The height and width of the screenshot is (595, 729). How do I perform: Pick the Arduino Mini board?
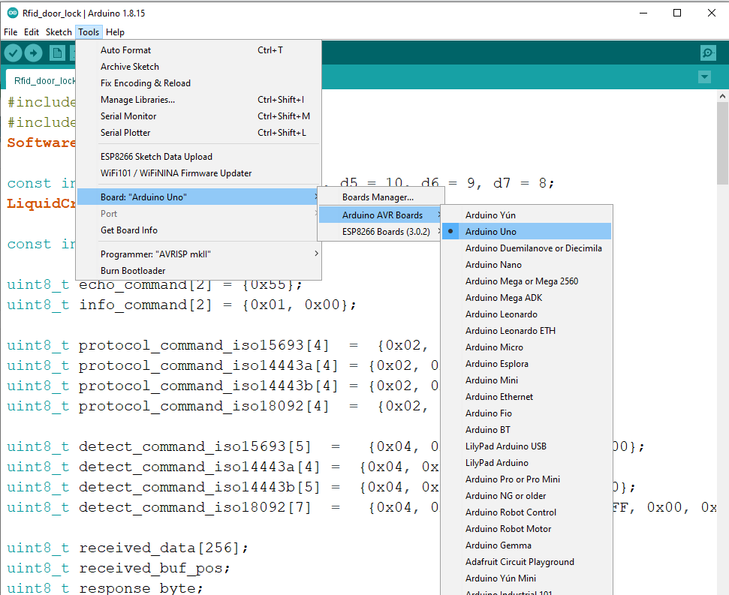tap(526, 380)
